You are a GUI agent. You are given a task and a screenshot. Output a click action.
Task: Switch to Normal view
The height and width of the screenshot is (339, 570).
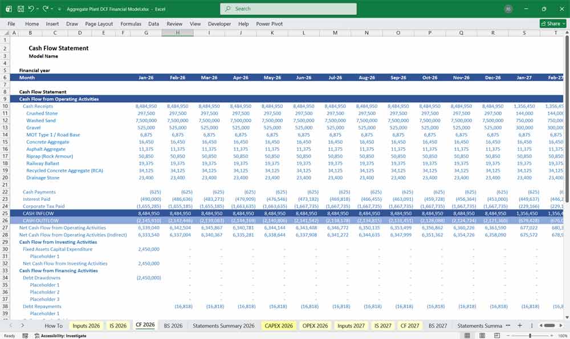[x=467, y=336]
